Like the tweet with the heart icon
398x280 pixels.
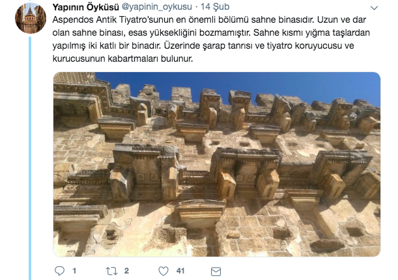(x=163, y=271)
